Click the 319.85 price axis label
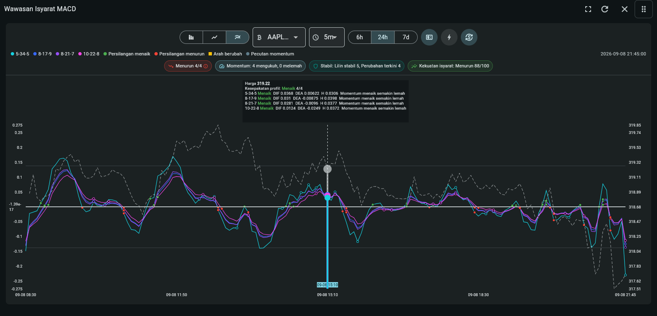The height and width of the screenshot is (316, 657). [x=635, y=125]
